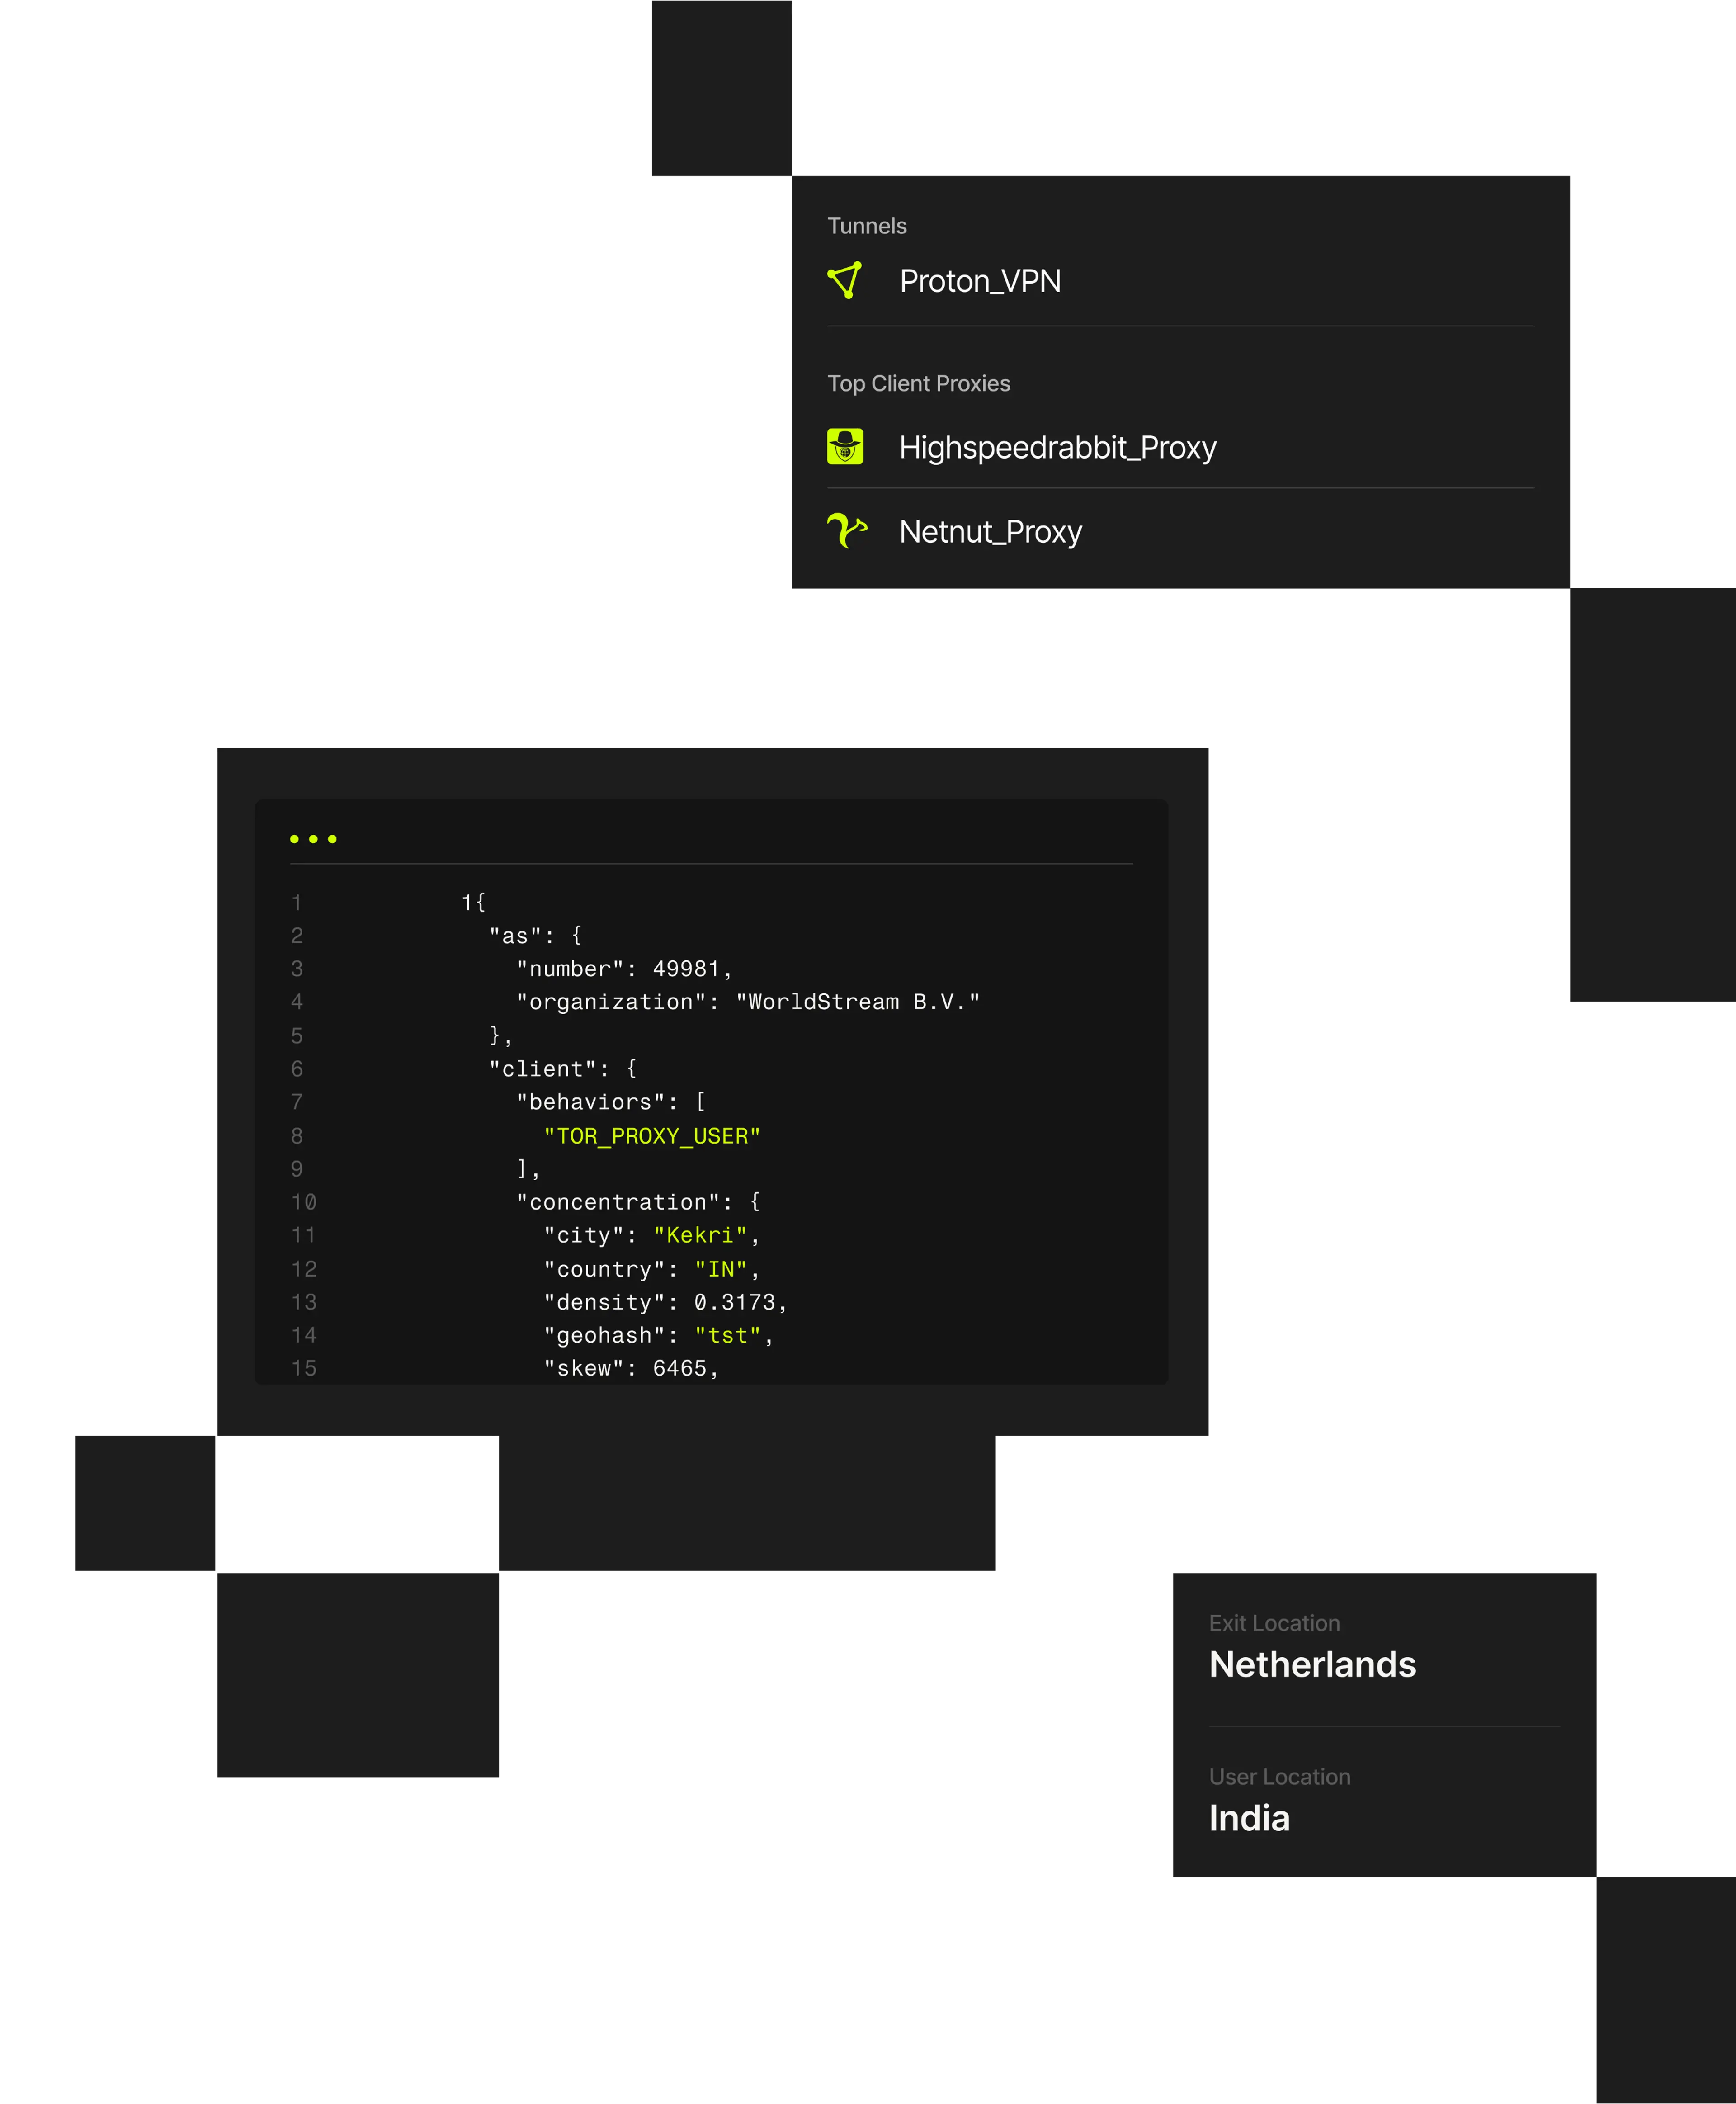Image resolution: width=1736 pixels, height=2104 pixels.
Task: Click the Netherlands exit location value
Action: tap(1312, 1665)
